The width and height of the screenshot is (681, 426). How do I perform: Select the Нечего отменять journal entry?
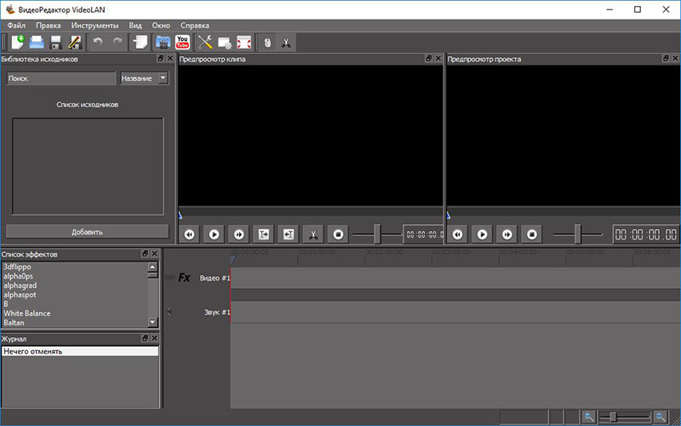[80, 351]
